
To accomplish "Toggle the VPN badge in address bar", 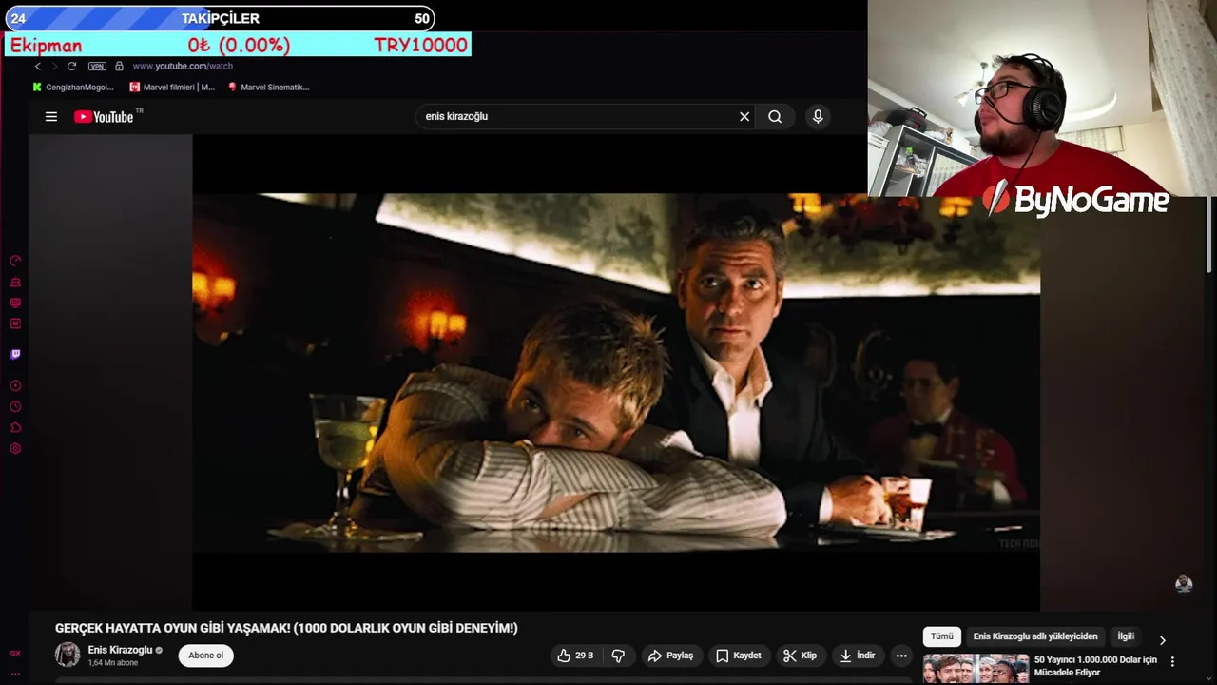I will [x=97, y=67].
